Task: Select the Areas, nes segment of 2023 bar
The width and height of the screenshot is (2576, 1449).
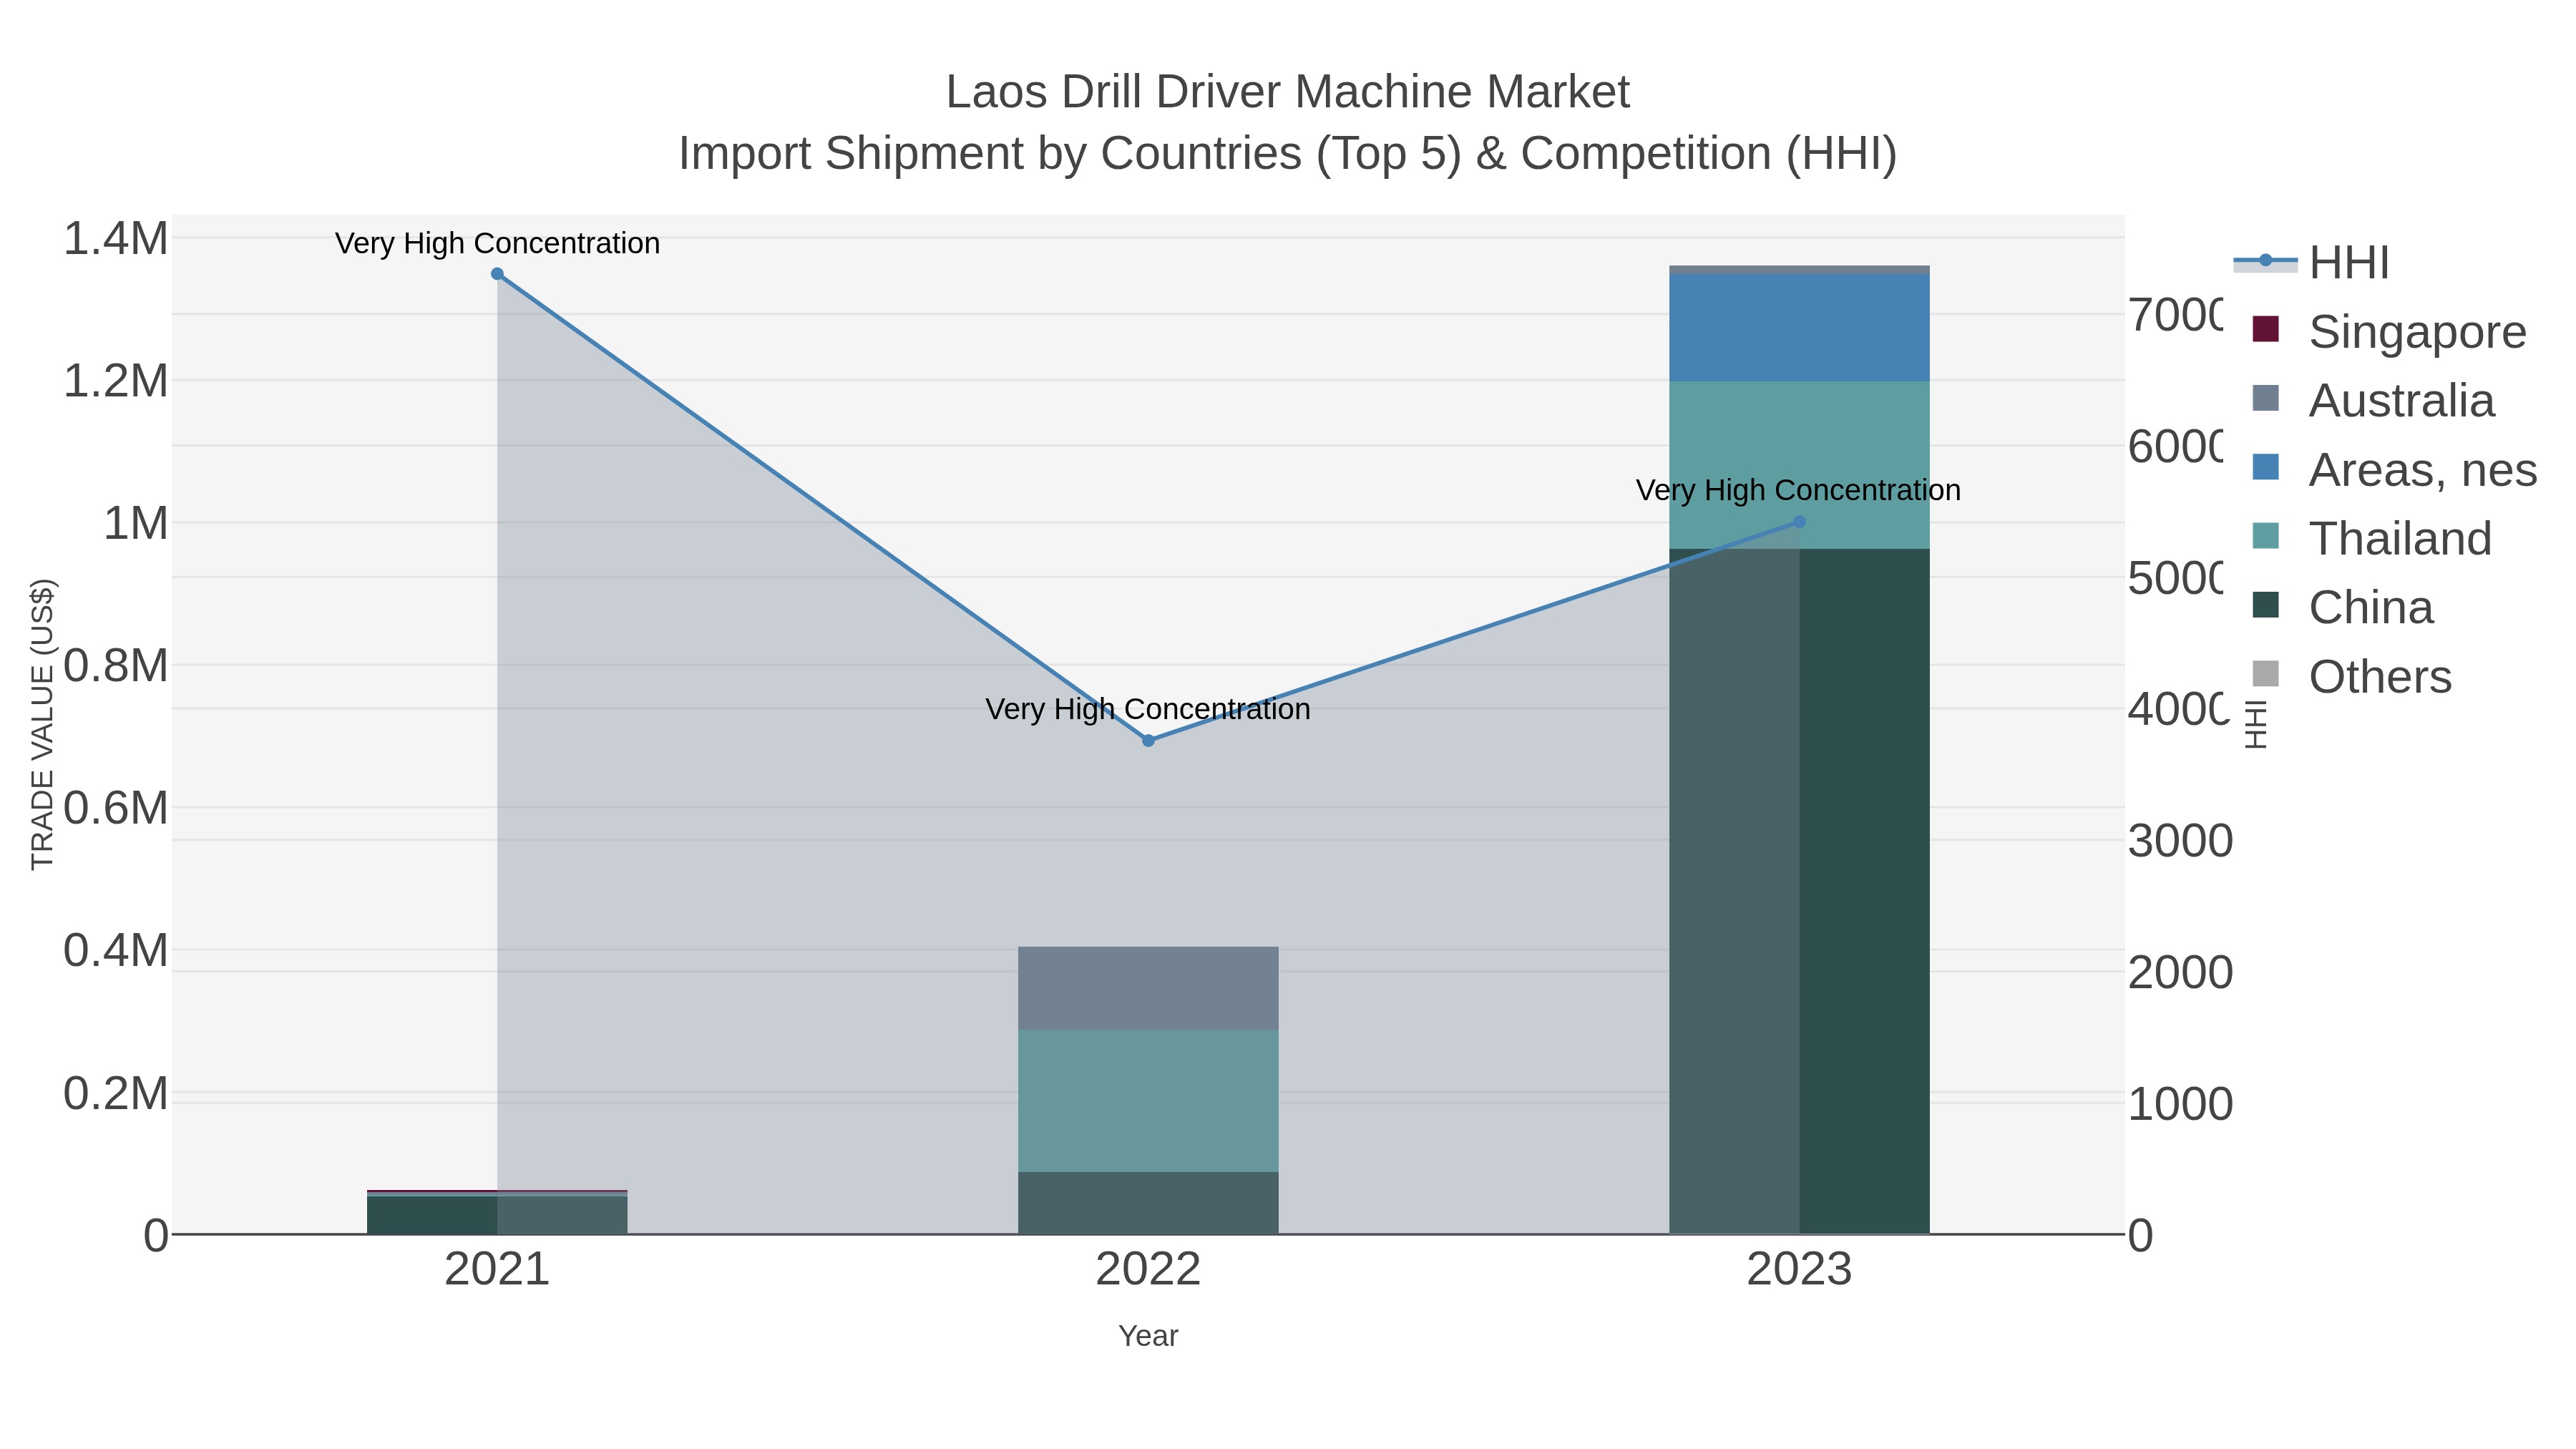Action: pos(1799,328)
